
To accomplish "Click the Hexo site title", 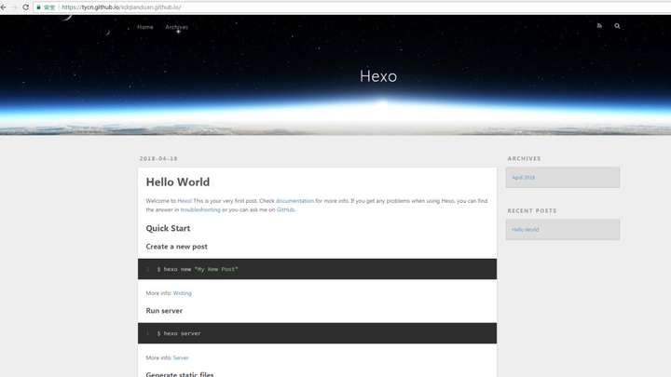I will tap(378, 76).
